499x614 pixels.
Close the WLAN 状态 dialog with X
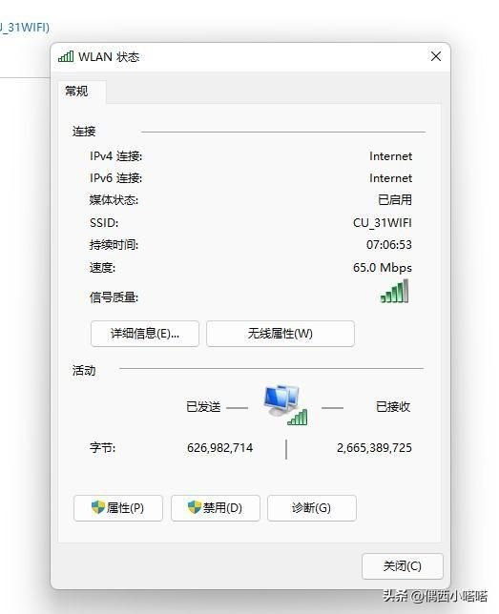436,57
